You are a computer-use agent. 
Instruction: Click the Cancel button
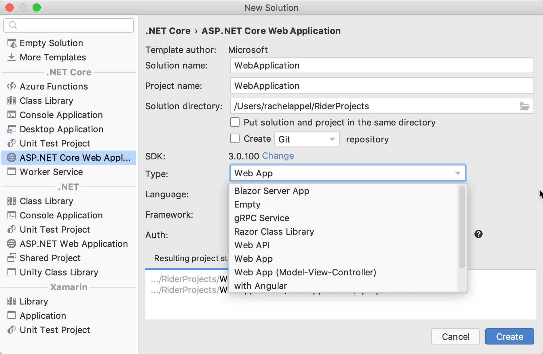(455, 336)
